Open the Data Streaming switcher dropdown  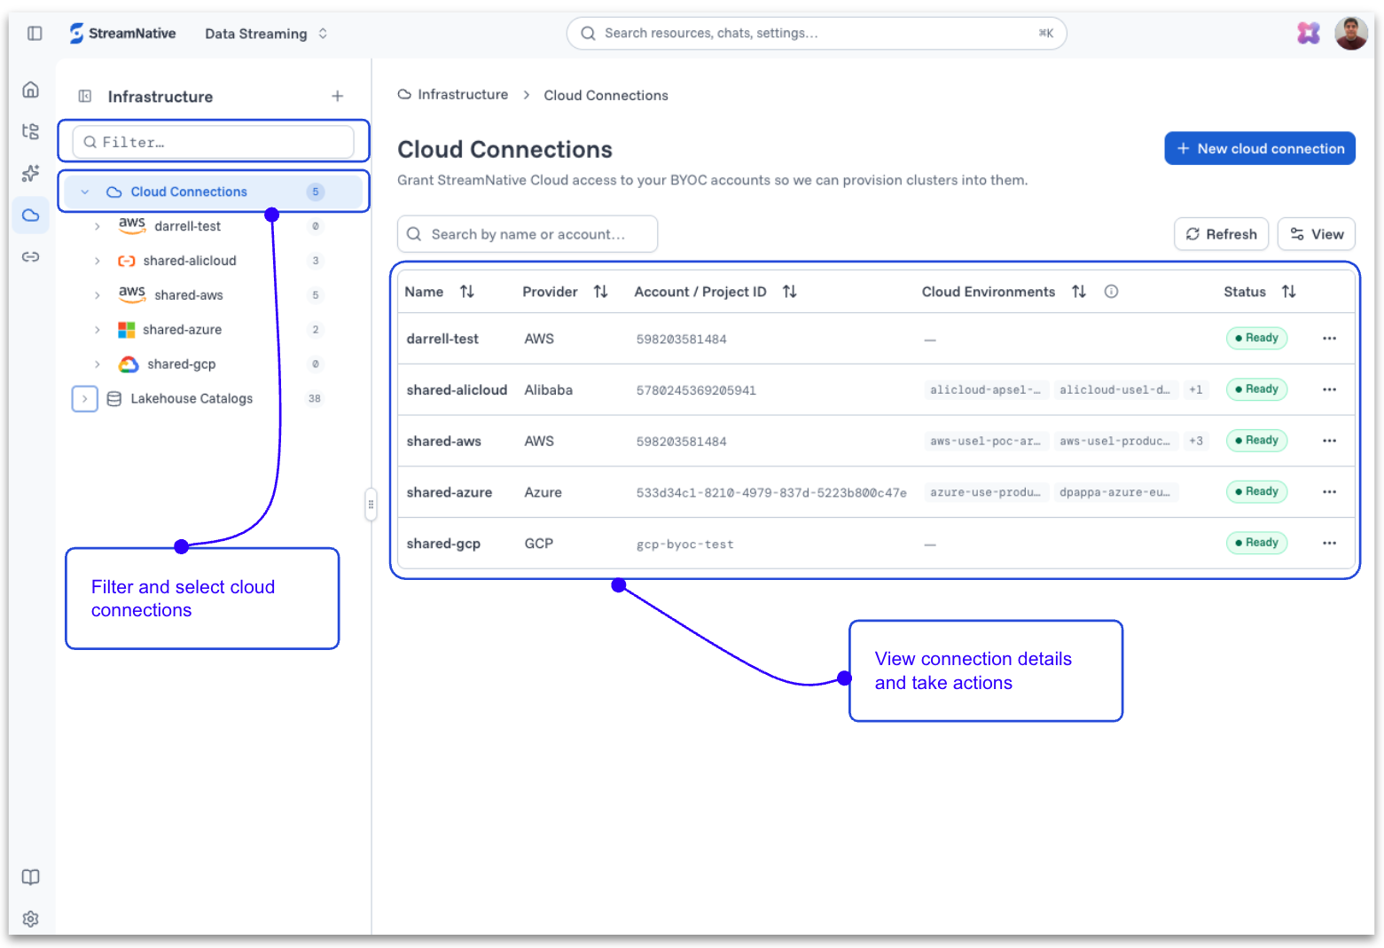267,34
